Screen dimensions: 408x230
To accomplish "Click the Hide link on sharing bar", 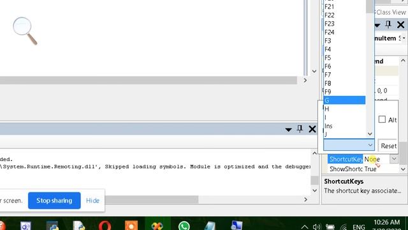I will (92, 201).
